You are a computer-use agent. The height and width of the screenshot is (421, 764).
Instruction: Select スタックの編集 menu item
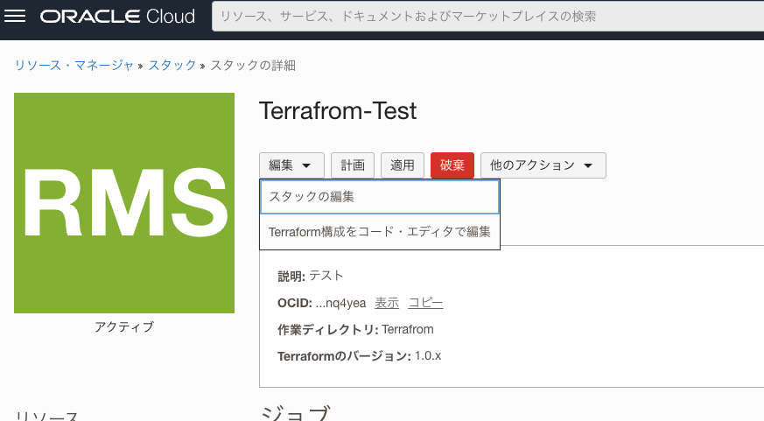coord(380,197)
